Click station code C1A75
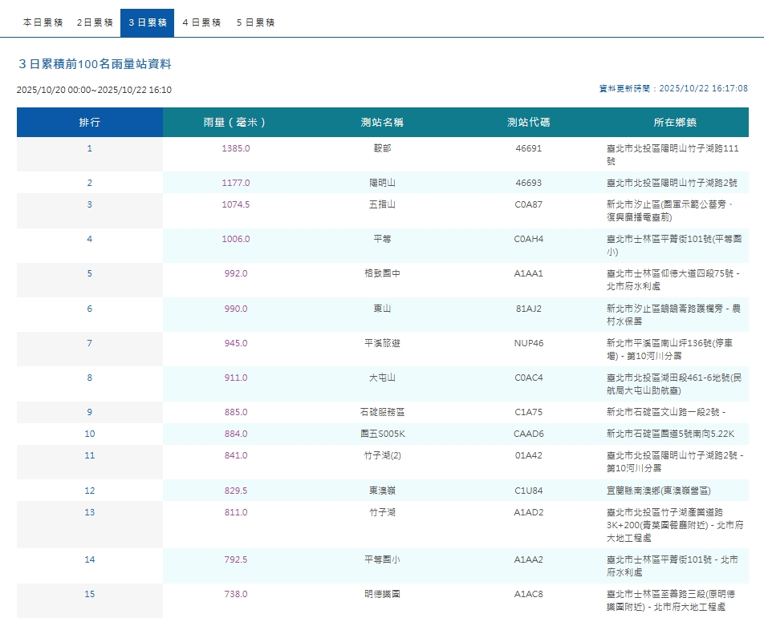The width and height of the screenshot is (764, 618). [x=529, y=412]
